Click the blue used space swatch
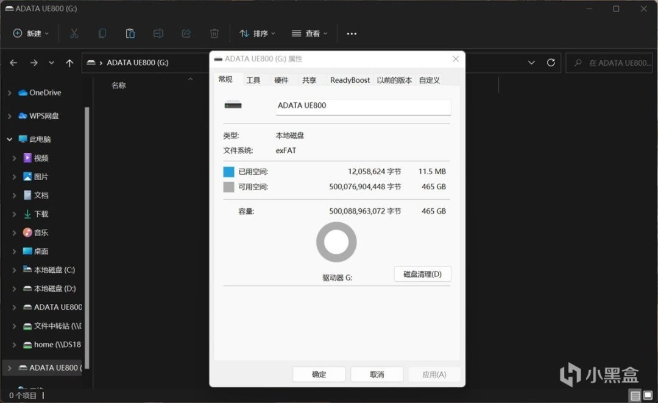658x403 pixels. click(x=228, y=172)
